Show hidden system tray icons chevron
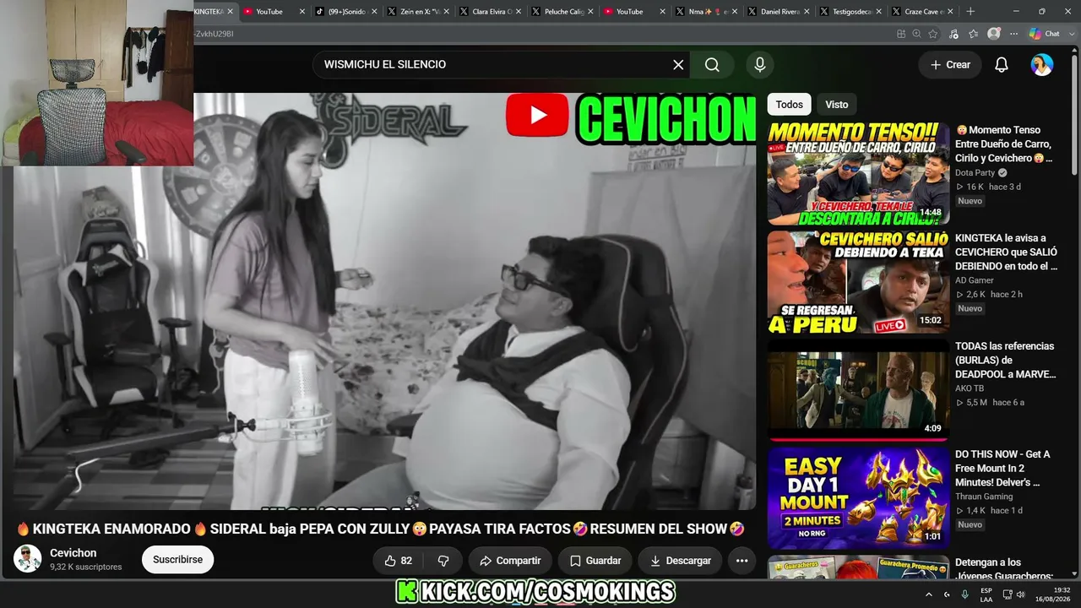This screenshot has height=608, width=1081. [x=929, y=594]
